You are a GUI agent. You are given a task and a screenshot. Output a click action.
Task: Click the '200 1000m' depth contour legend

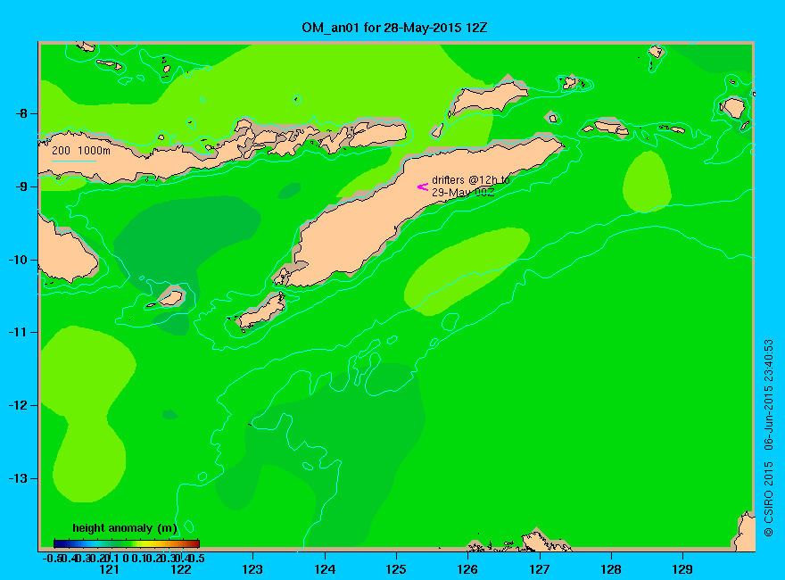point(81,150)
